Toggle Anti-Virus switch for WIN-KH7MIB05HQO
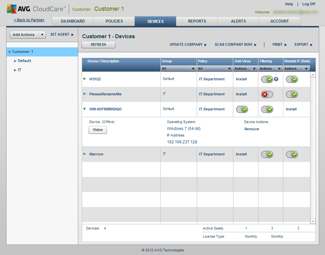The height and width of the screenshot is (255, 325). click(242, 109)
